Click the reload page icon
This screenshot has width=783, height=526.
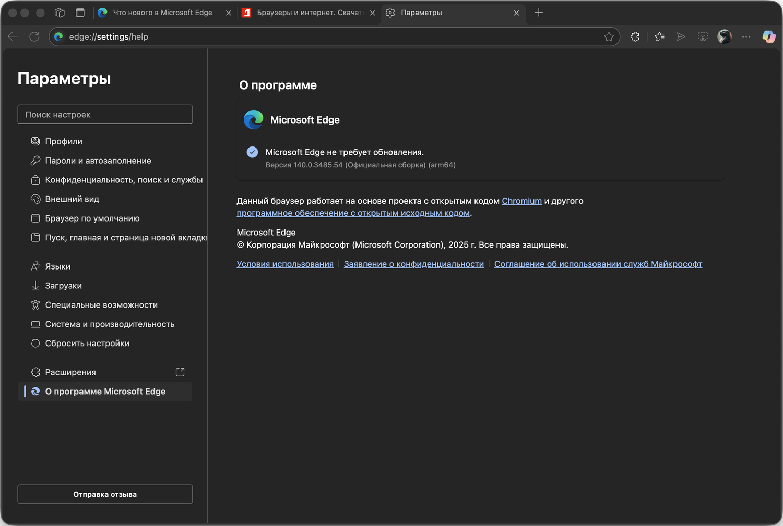point(34,36)
